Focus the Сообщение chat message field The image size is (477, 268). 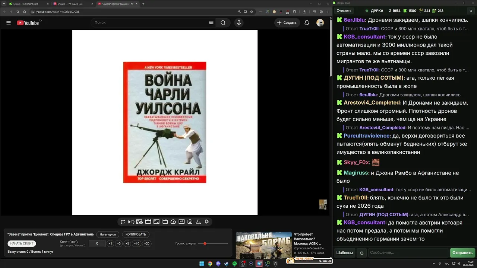[x=408, y=253]
